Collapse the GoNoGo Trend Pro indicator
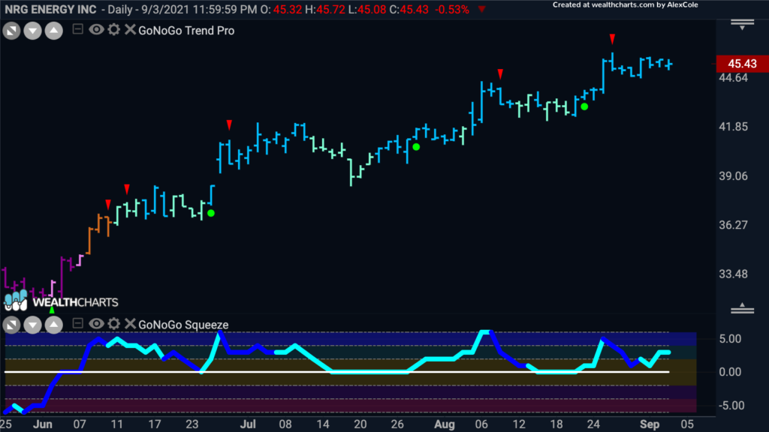The image size is (769, 432). (77, 29)
